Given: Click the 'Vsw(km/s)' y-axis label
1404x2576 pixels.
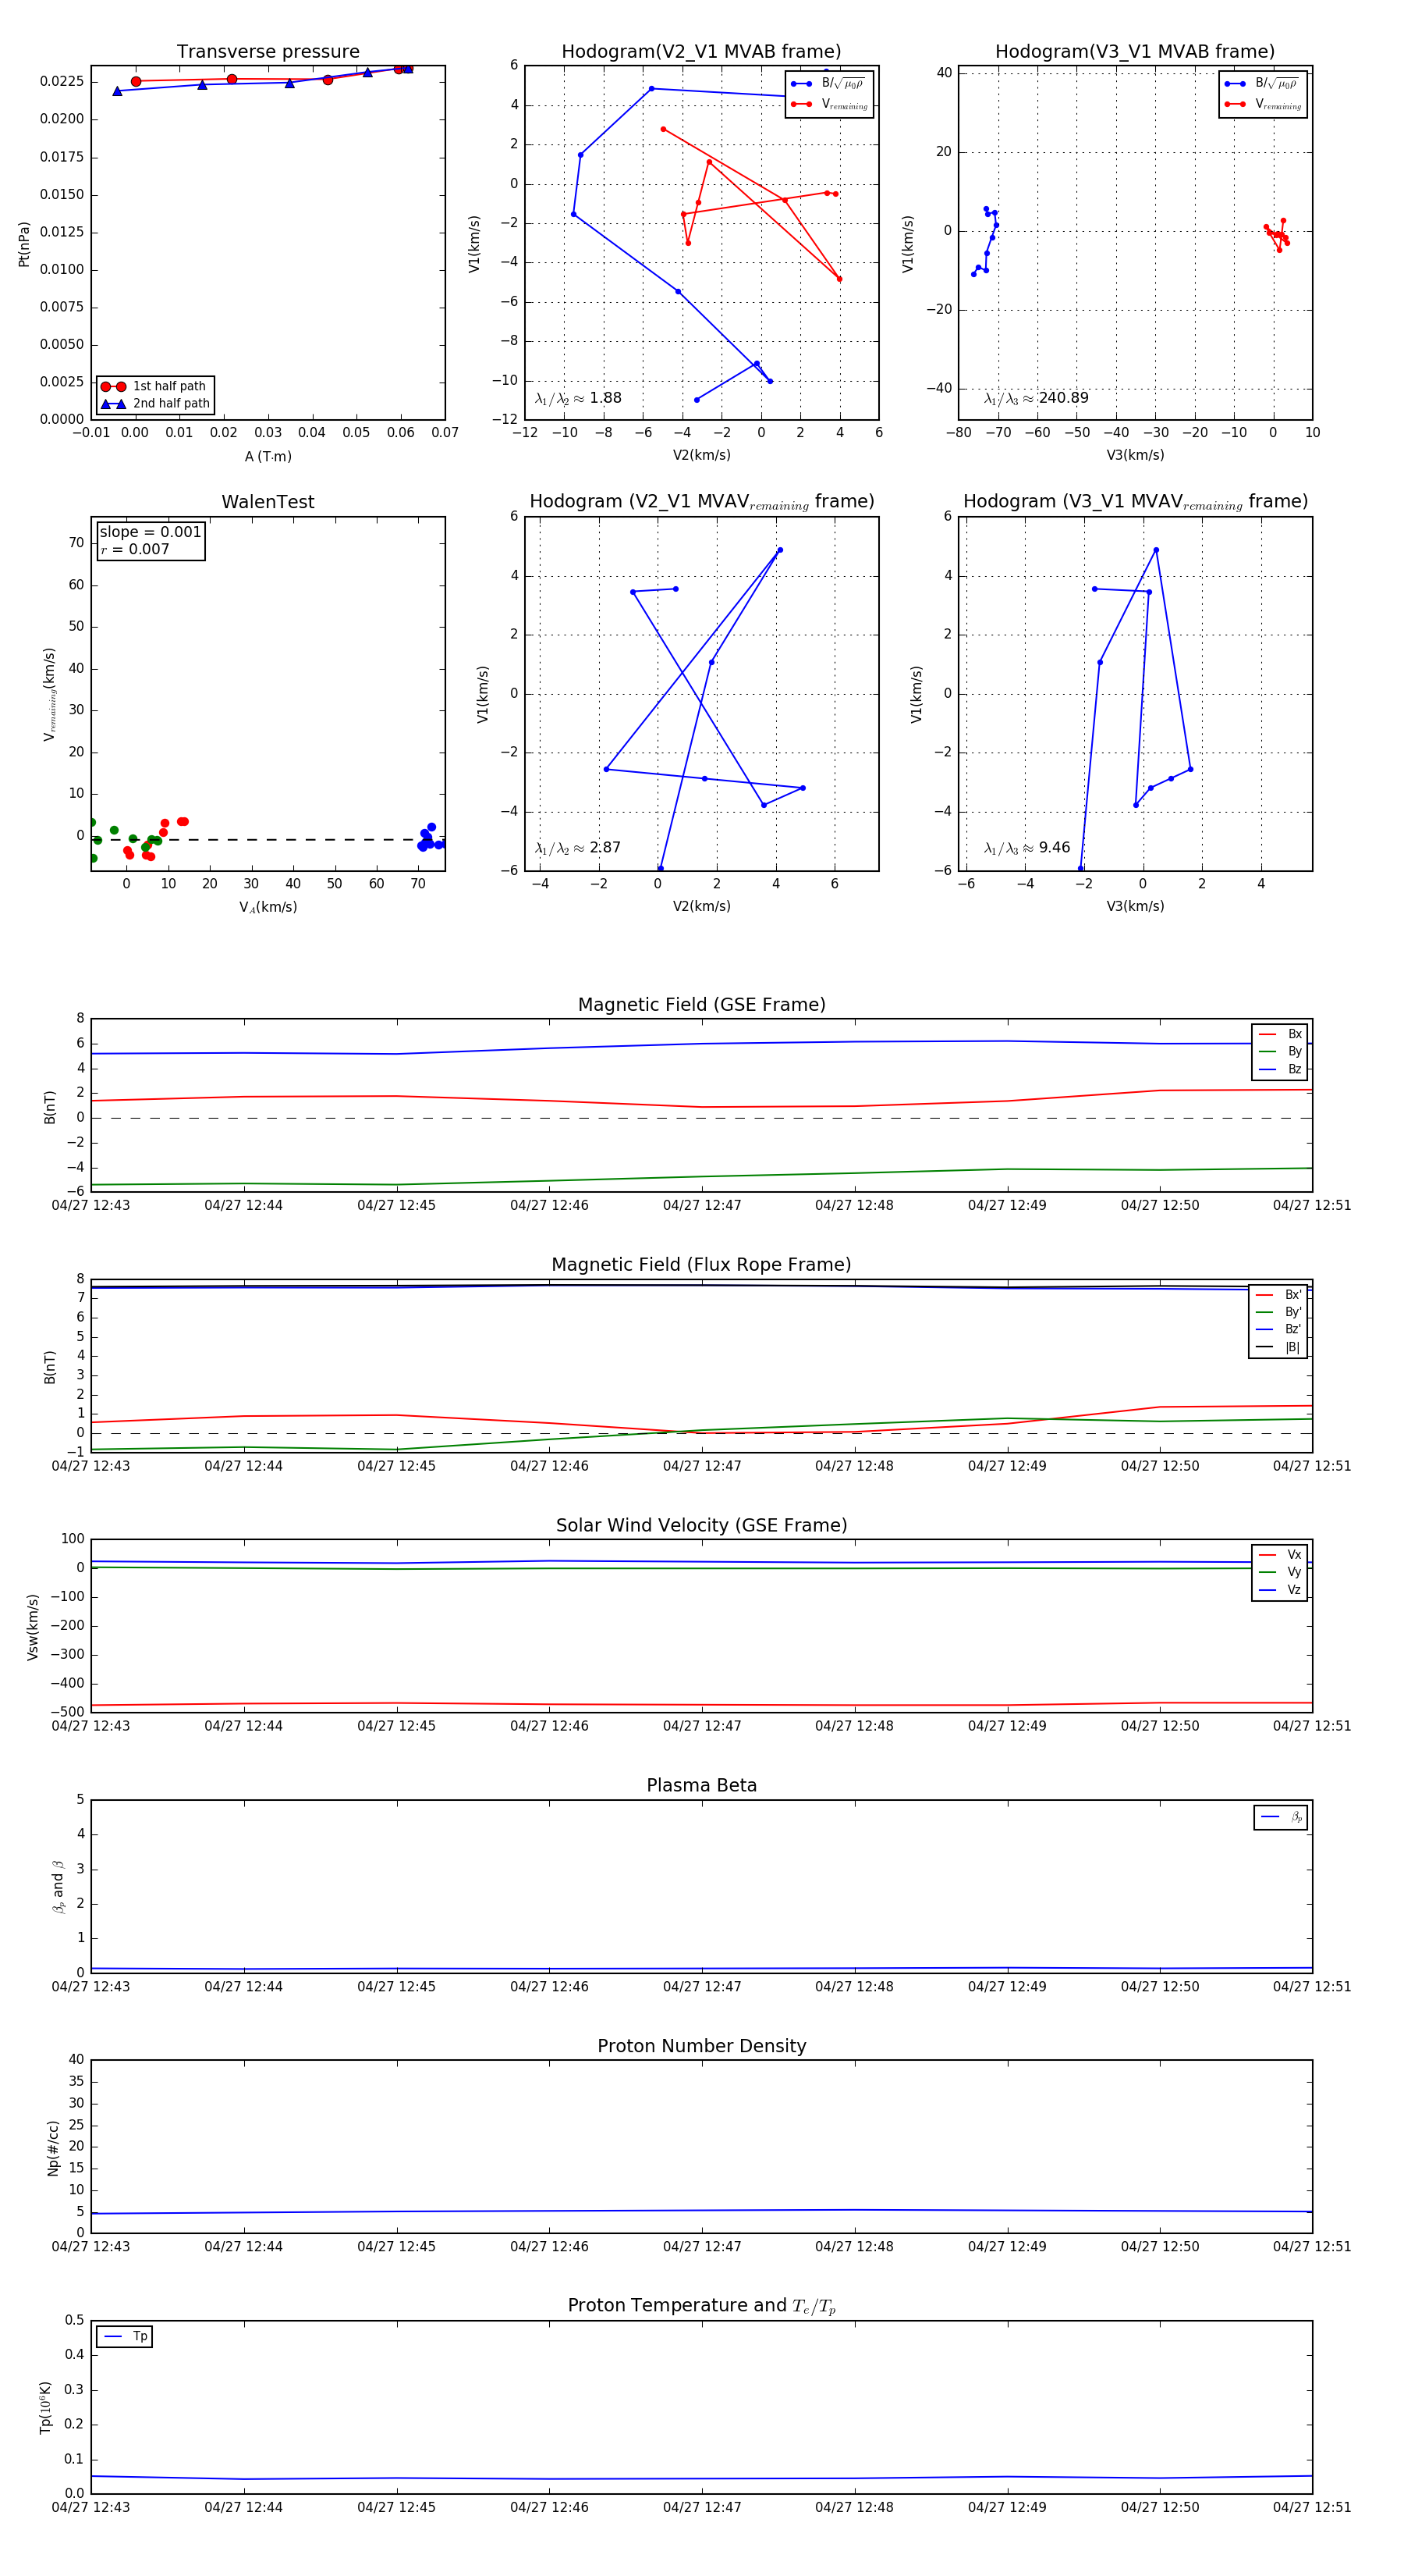Looking at the screenshot, I should 32,1627.
